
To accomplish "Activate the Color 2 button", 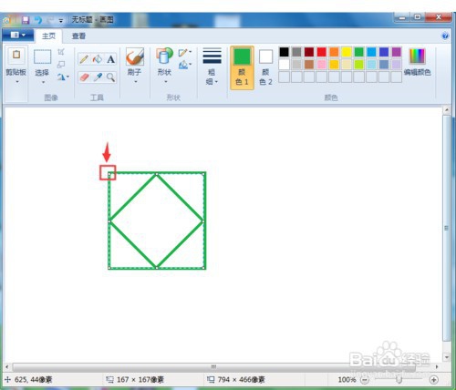I will [x=265, y=67].
